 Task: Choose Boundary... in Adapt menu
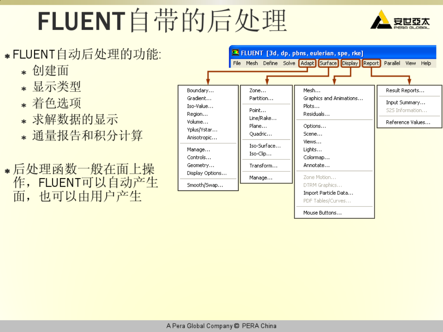tap(200, 90)
